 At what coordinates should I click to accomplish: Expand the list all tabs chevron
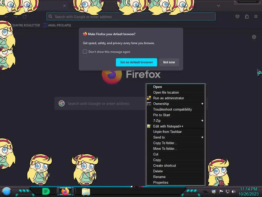(x=219, y=6)
